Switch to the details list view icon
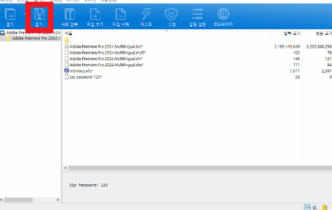 (307, 207)
